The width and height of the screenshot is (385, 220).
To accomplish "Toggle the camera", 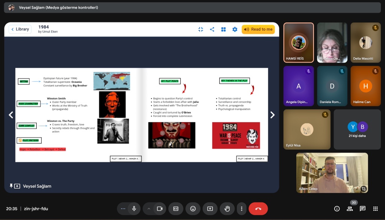I will click(x=160, y=209).
